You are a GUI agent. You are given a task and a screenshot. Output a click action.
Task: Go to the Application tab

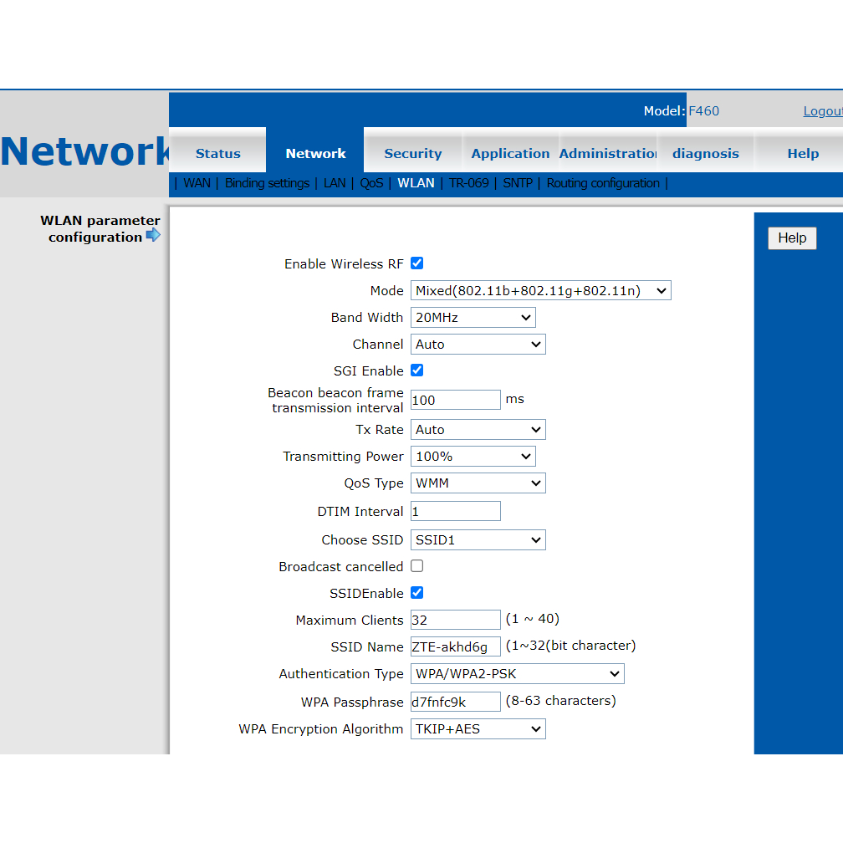(510, 153)
